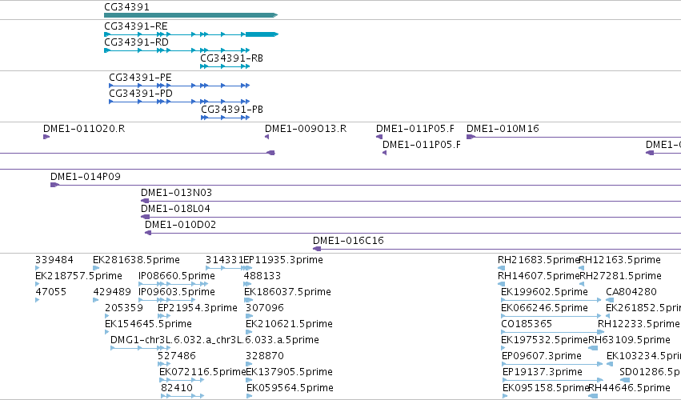Screen dimensions: 681x400
Task: Select the RH12163.5prime EST
Action: tap(582, 269)
